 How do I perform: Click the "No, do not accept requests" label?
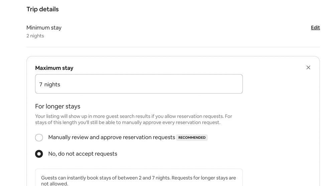[83, 154]
